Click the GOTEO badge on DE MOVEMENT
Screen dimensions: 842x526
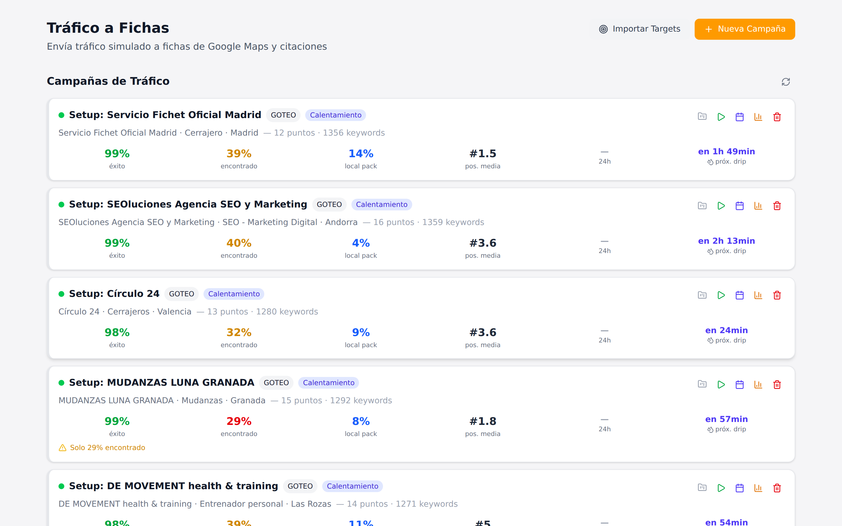click(x=300, y=486)
